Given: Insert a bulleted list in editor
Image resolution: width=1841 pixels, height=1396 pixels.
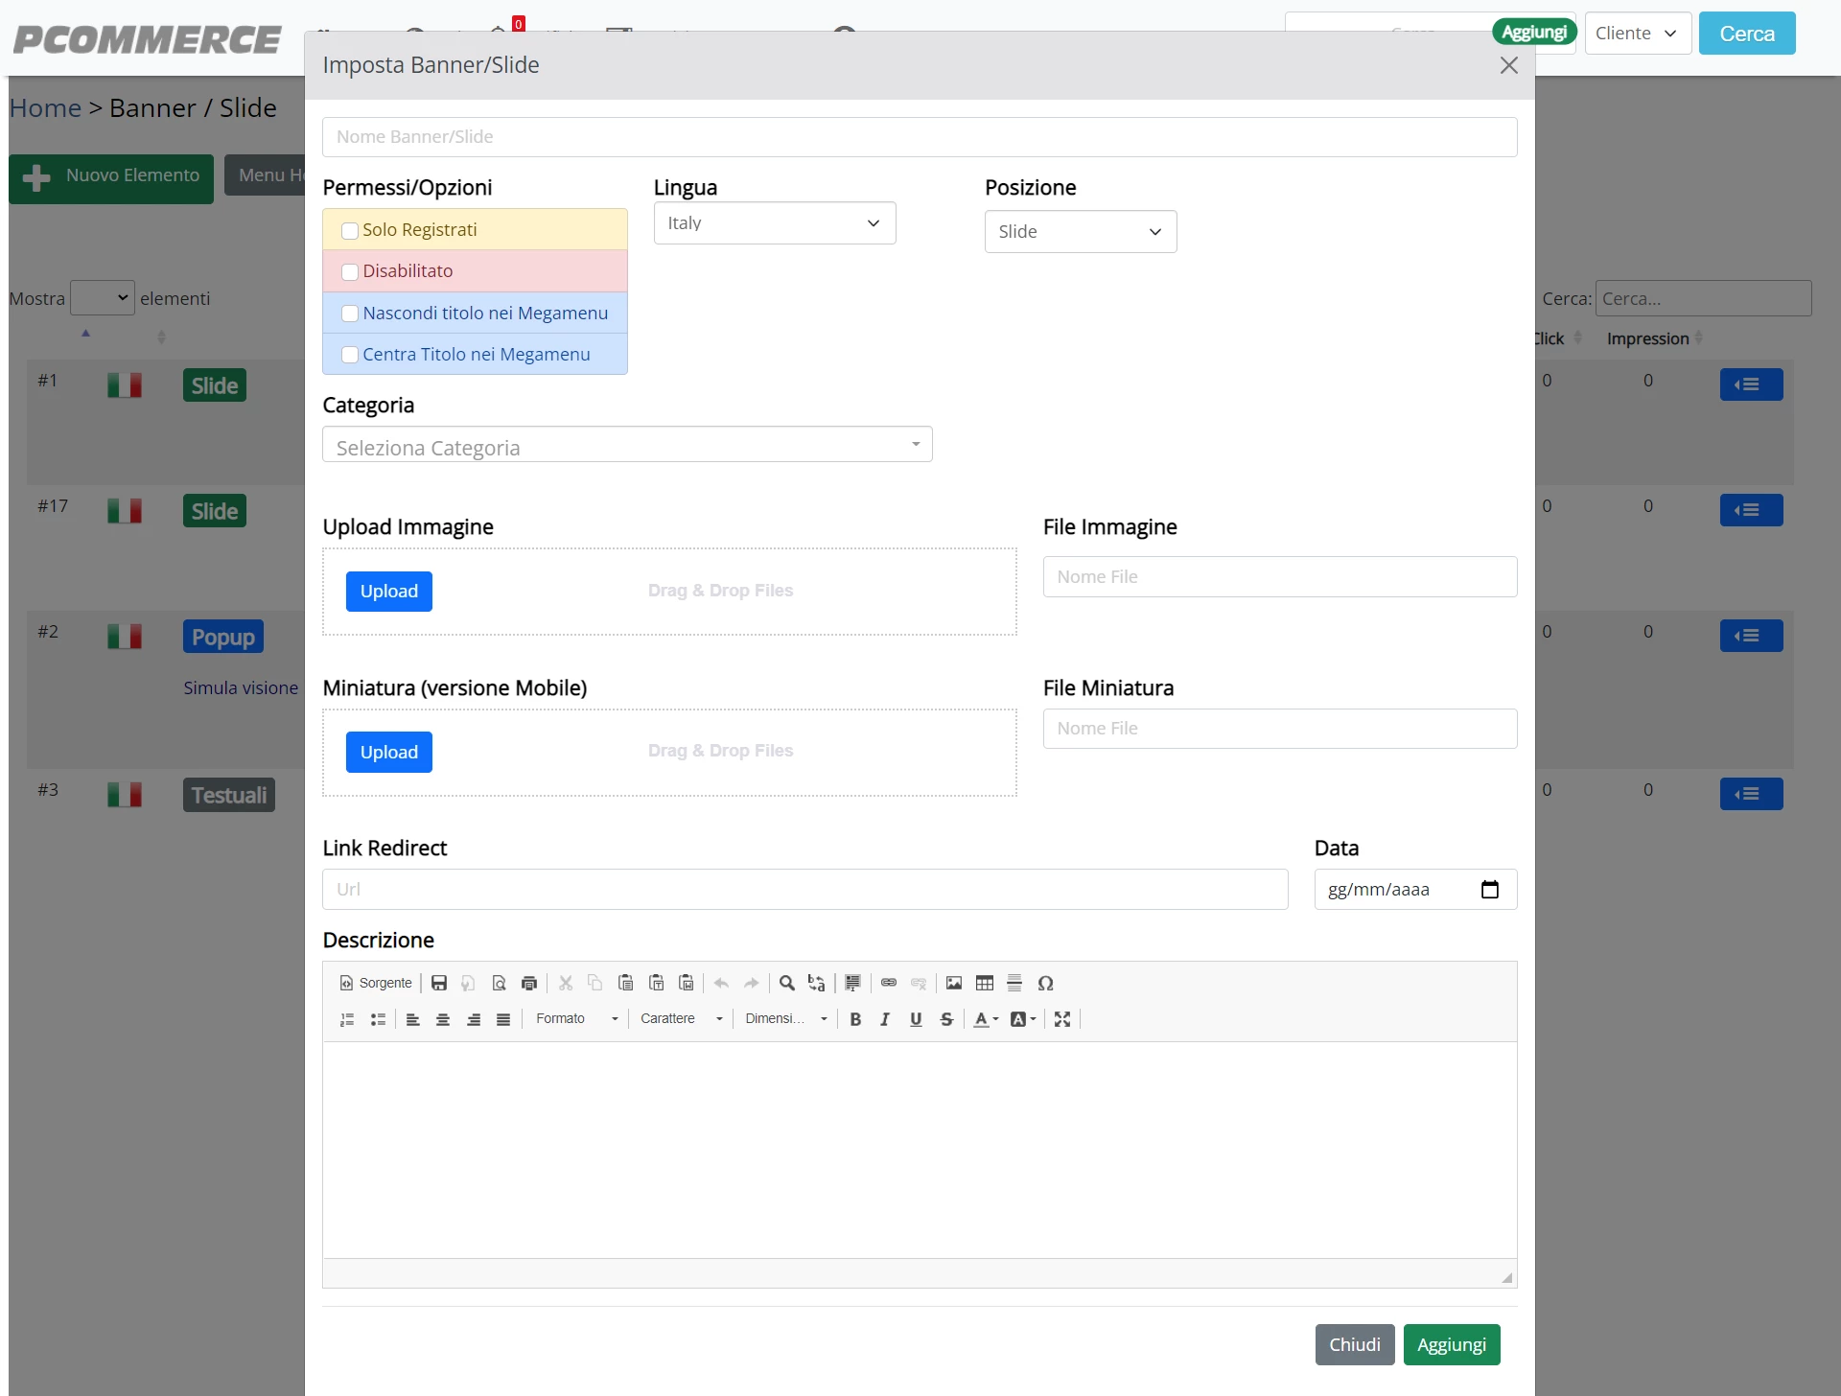Looking at the screenshot, I should (x=378, y=1019).
